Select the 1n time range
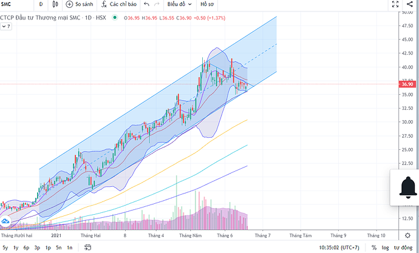Screen dimensions: 419x253 (x=69, y=248)
